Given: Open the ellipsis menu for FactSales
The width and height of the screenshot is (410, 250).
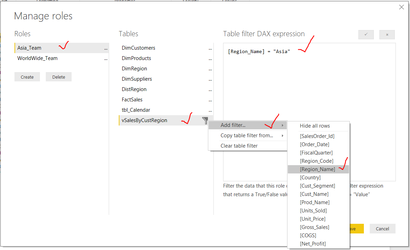Looking at the screenshot, I should (210, 100).
